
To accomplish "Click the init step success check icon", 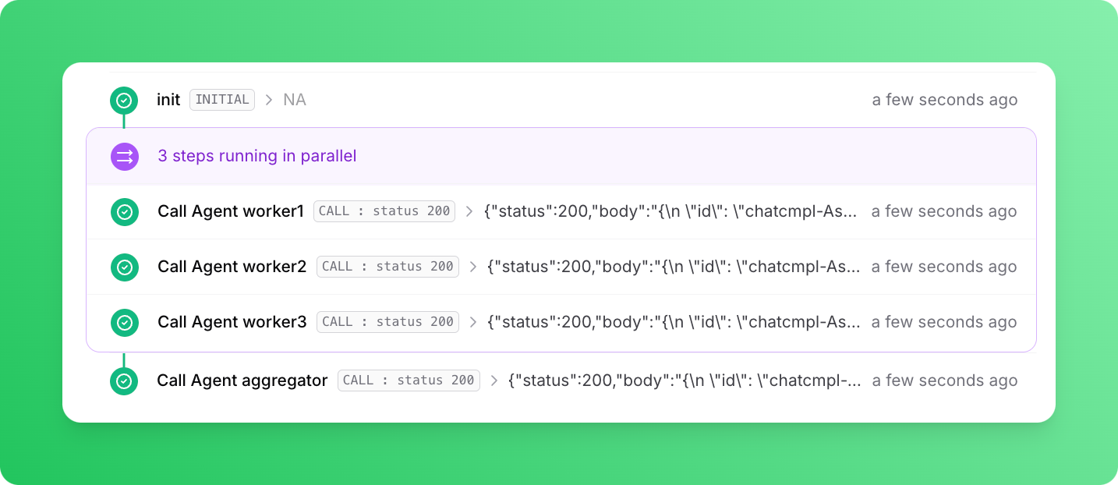I will coord(124,100).
